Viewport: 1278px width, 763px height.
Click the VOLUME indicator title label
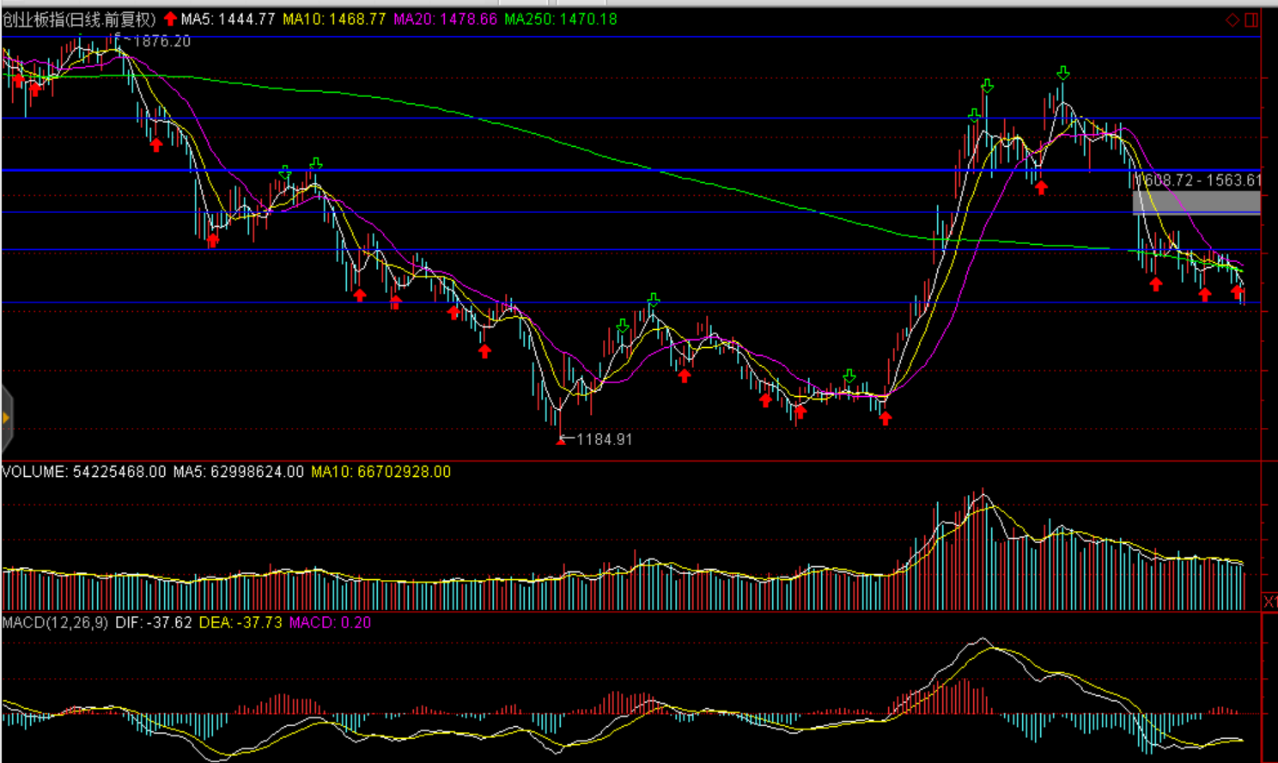[83, 472]
